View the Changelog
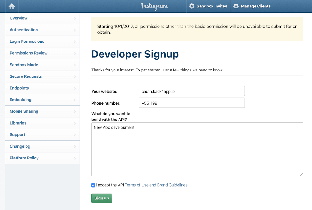312x210 pixels. click(42, 146)
